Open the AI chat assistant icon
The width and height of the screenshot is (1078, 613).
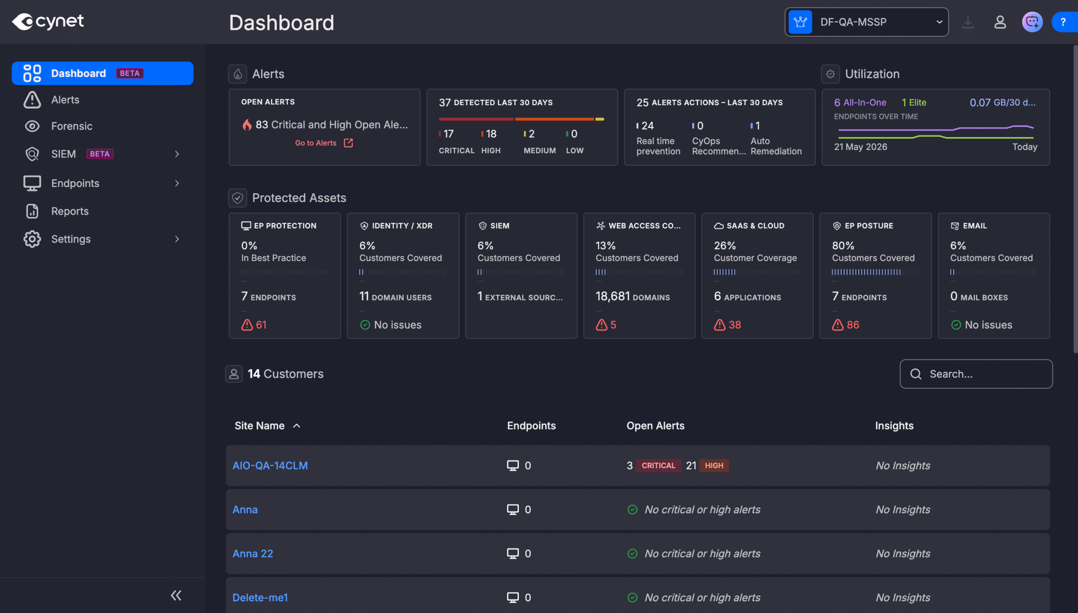point(1032,22)
